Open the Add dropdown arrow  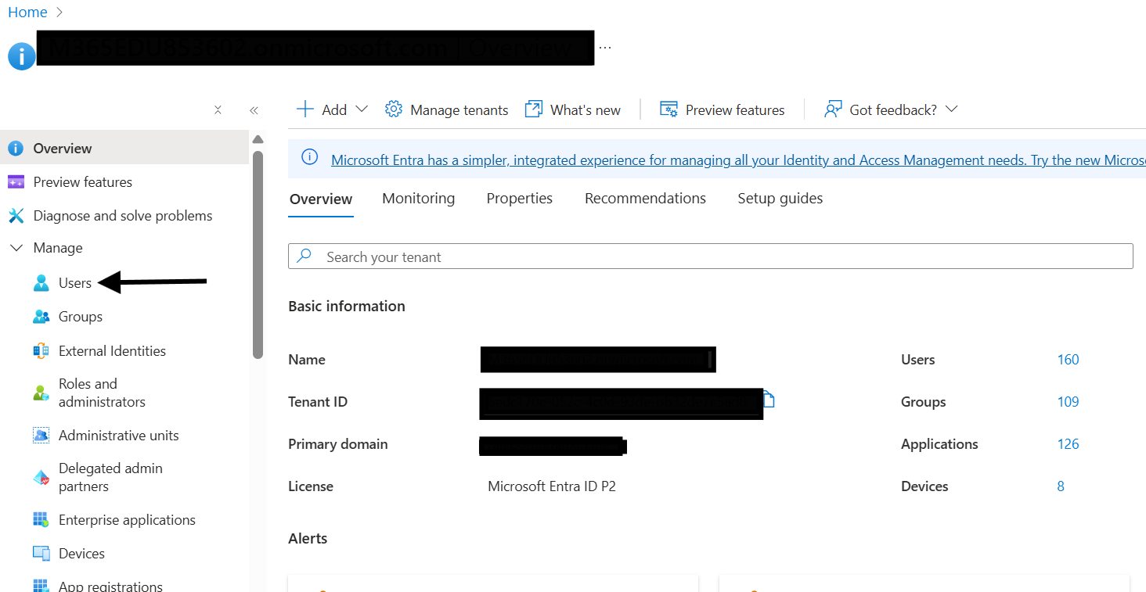click(x=362, y=109)
